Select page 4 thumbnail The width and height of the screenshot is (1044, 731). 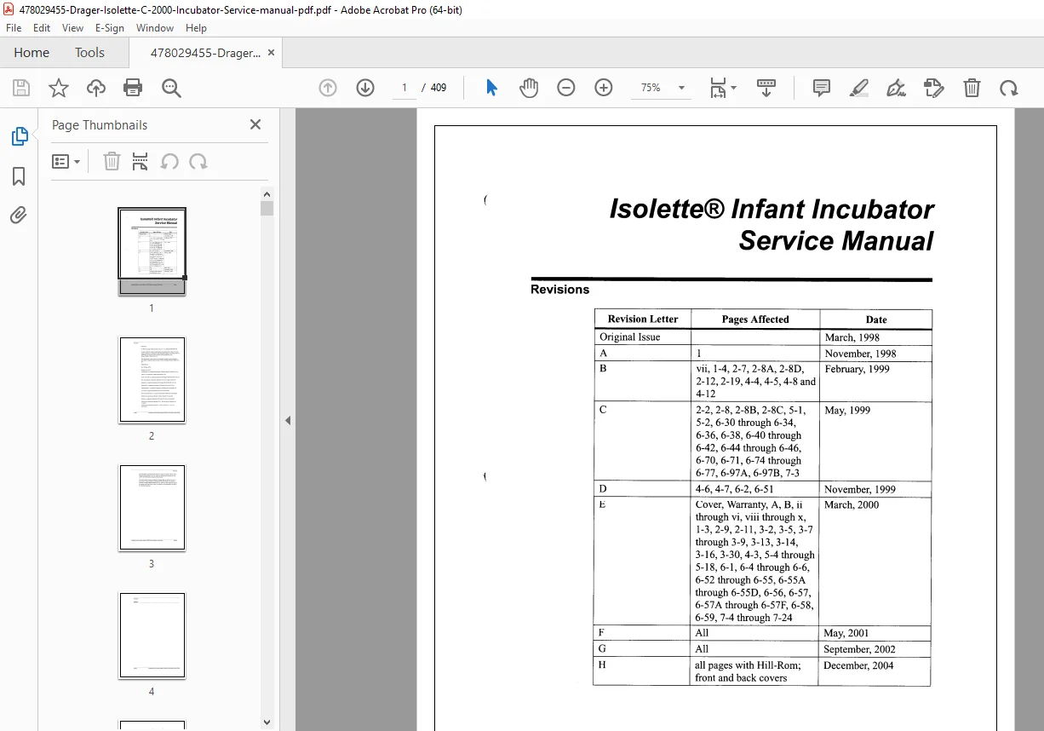152,636
